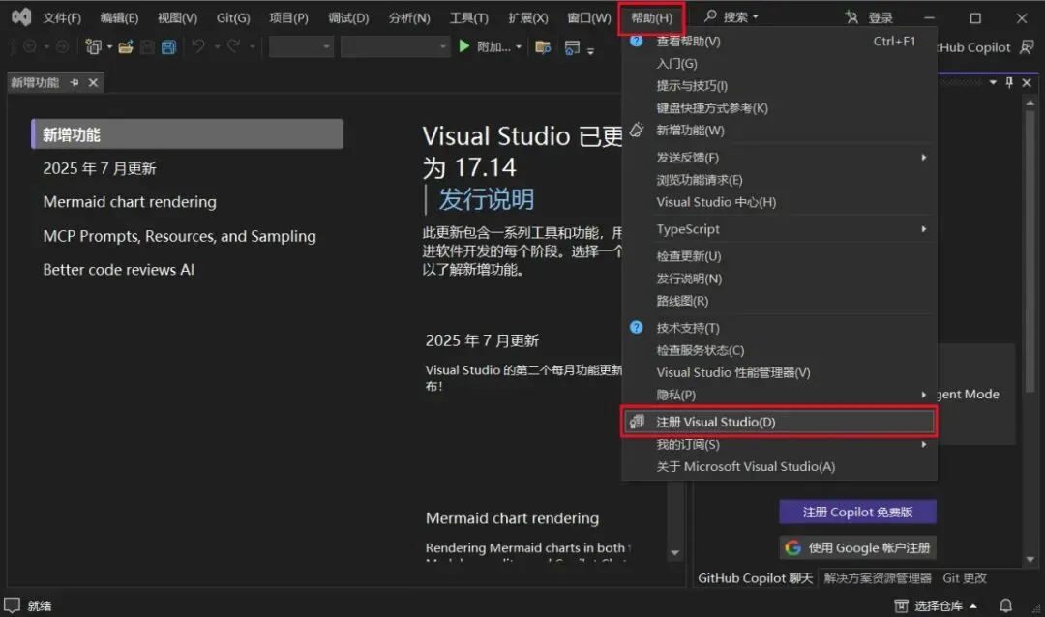Pin the 新增功能 document tab
This screenshot has width=1045, height=617.
74,82
